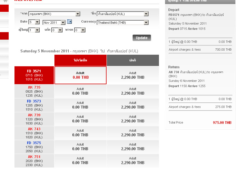The height and width of the screenshot is (169, 238).
Task: Choose the 2,290.00 THB regular fare for AK 751
Action: (x=133, y=161)
